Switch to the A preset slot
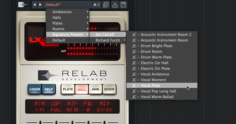Screen dimensions: 236x124 point(95,5)
